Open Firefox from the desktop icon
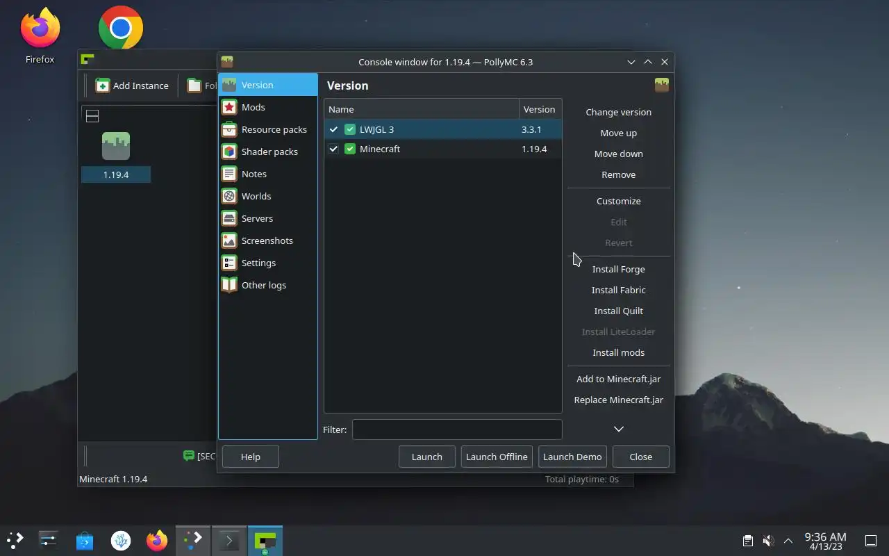889x556 pixels. tap(40, 36)
